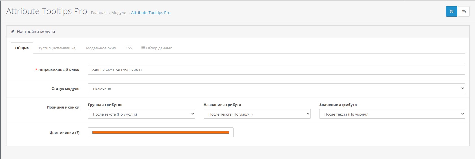Image resolution: width=475 pixels, height=159 pixels.
Task: Expand the Группа атрибутов position dropdown
Action: click(x=141, y=114)
